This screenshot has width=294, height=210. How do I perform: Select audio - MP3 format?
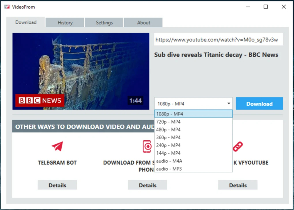coord(193,169)
